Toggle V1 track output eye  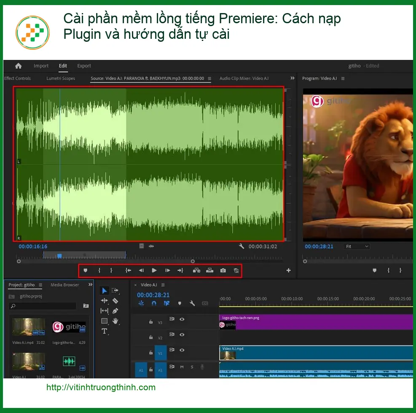pos(182,350)
